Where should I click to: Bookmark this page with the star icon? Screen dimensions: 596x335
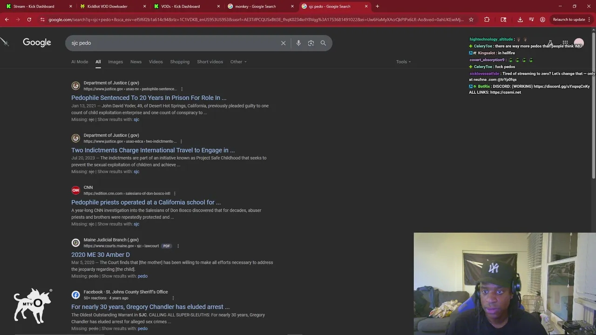coord(471,20)
